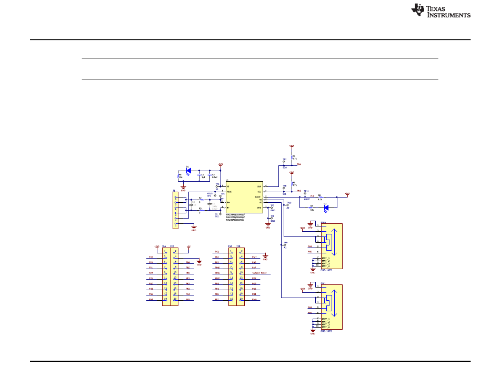Viewport: 500px width, 385px height.
Task: Click the ALERT pin label inside U1
Action: 258,197
